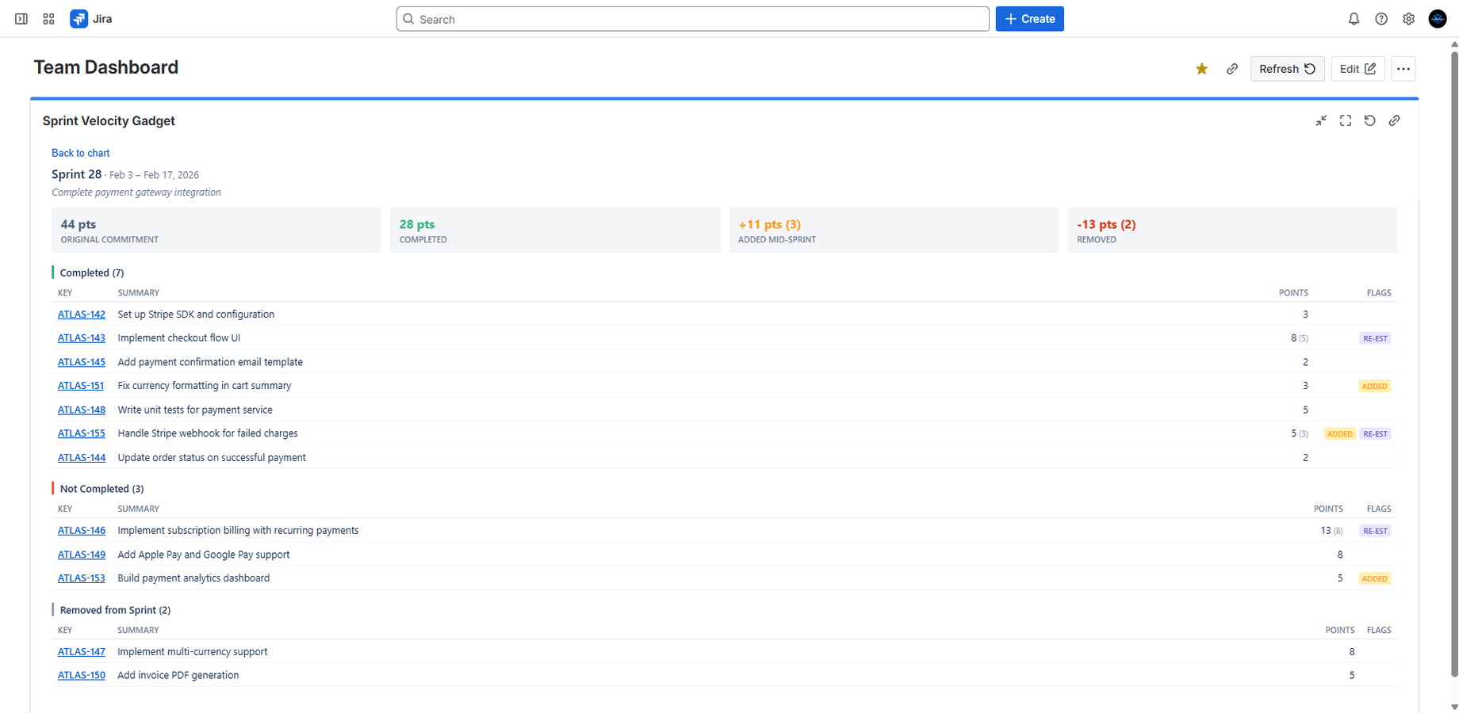1459x713 pixels.
Task: Click the Refresh dashboard button
Action: point(1286,69)
